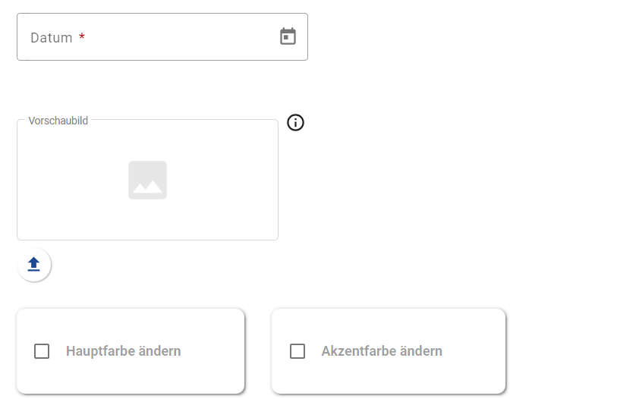Click the top edge of Hauptfarbe card

pyautogui.click(x=131, y=309)
